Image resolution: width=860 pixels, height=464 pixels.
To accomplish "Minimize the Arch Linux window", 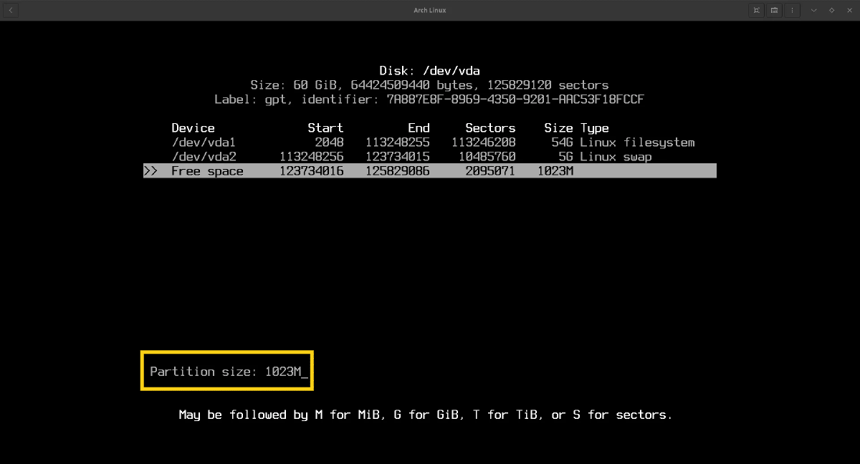I will [x=814, y=10].
